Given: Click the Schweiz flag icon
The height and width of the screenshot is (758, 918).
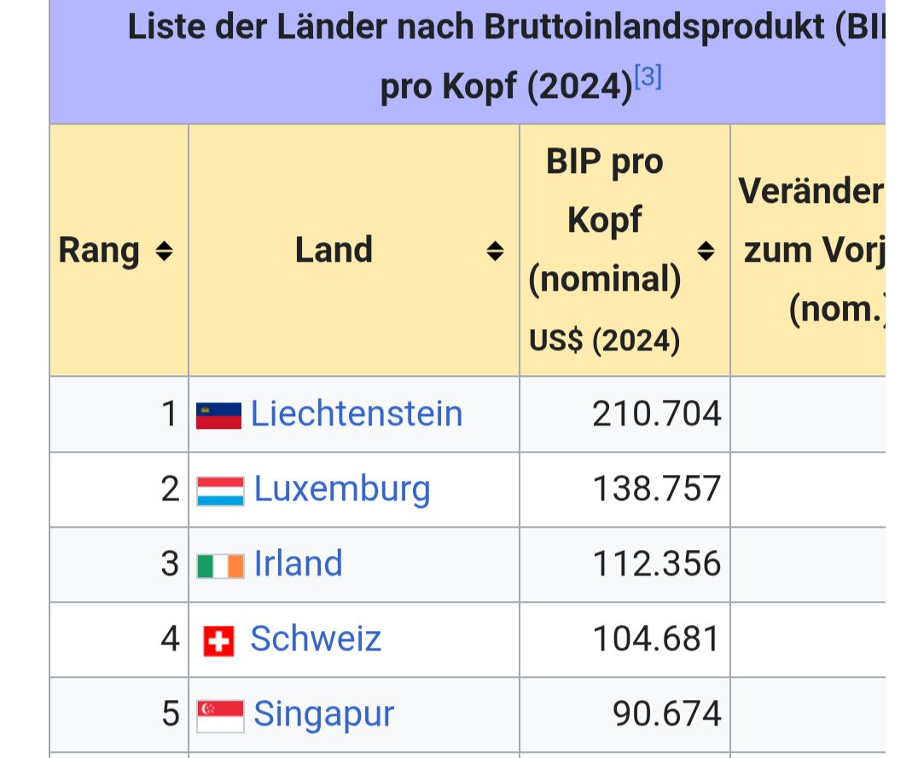Looking at the screenshot, I should point(218,641).
